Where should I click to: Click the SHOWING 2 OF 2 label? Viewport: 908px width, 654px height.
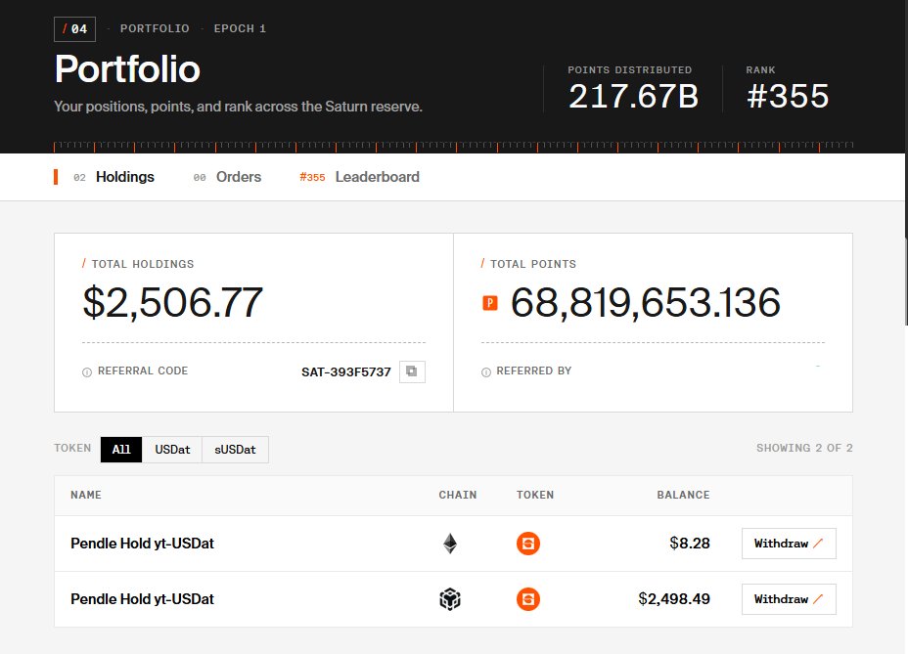(x=804, y=448)
